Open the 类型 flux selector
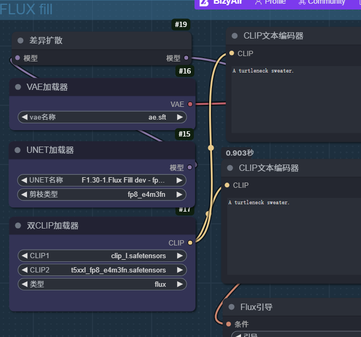 [102, 284]
